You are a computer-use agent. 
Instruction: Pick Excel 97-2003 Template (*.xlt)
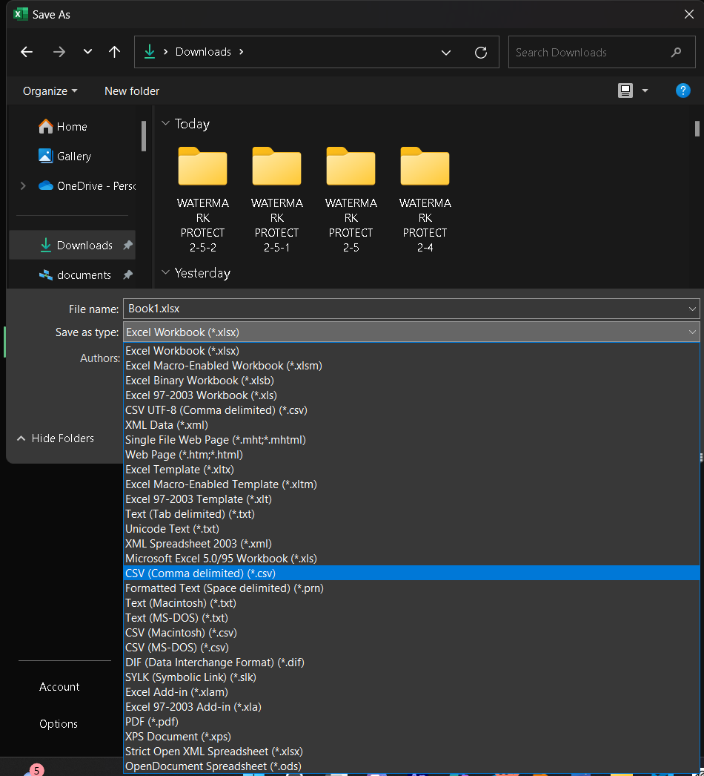(411, 499)
